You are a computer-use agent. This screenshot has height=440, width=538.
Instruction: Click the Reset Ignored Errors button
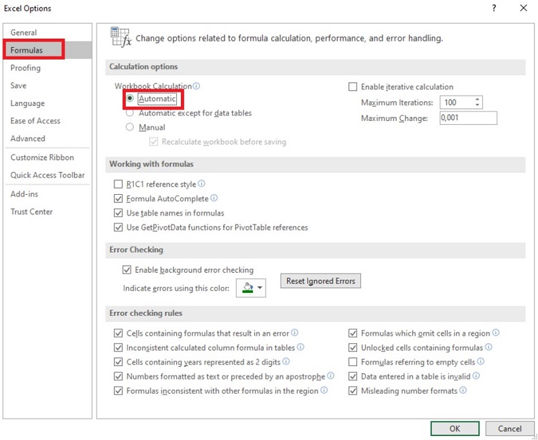tap(320, 281)
